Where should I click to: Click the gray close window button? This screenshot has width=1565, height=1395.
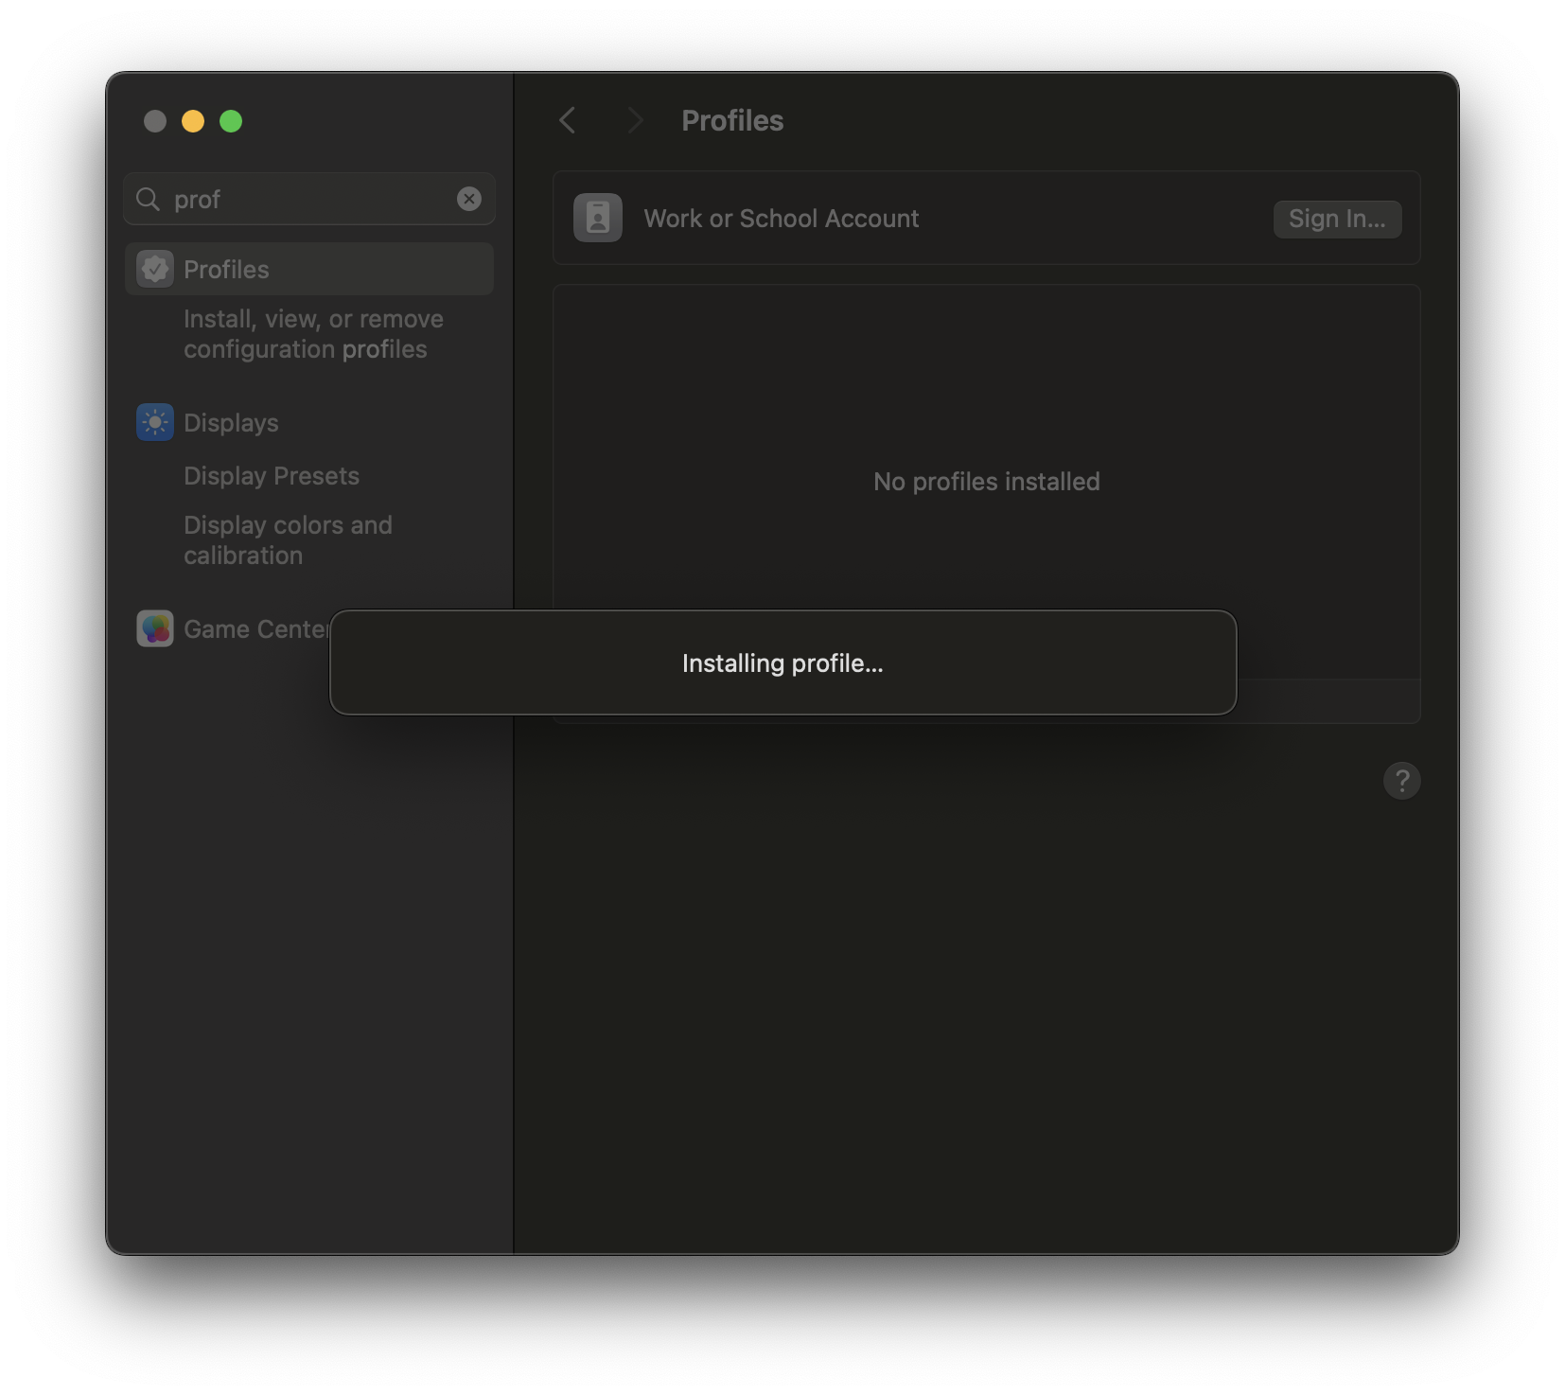(x=155, y=121)
